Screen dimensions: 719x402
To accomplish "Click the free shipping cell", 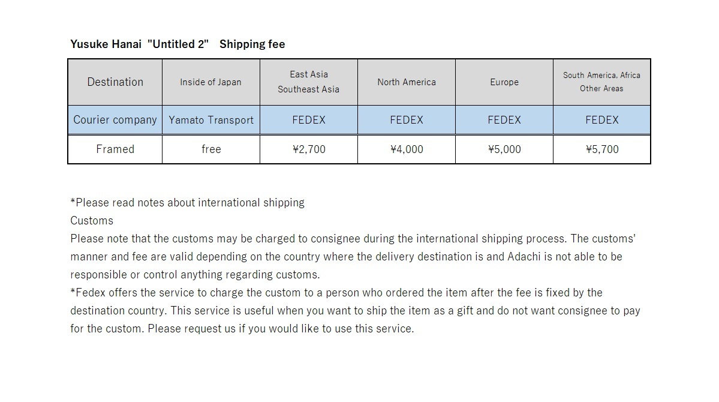I will coord(211,149).
